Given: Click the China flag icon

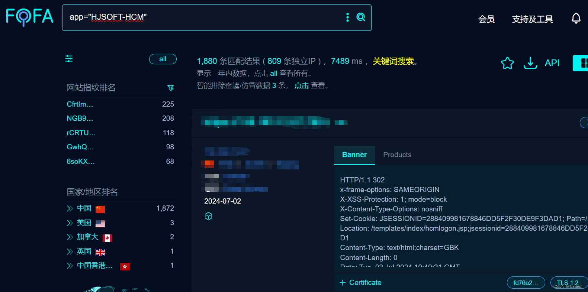Looking at the screenshot, I should (x=100, y=209).
